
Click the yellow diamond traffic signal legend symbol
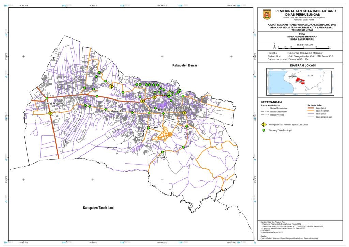click(264, 125)
